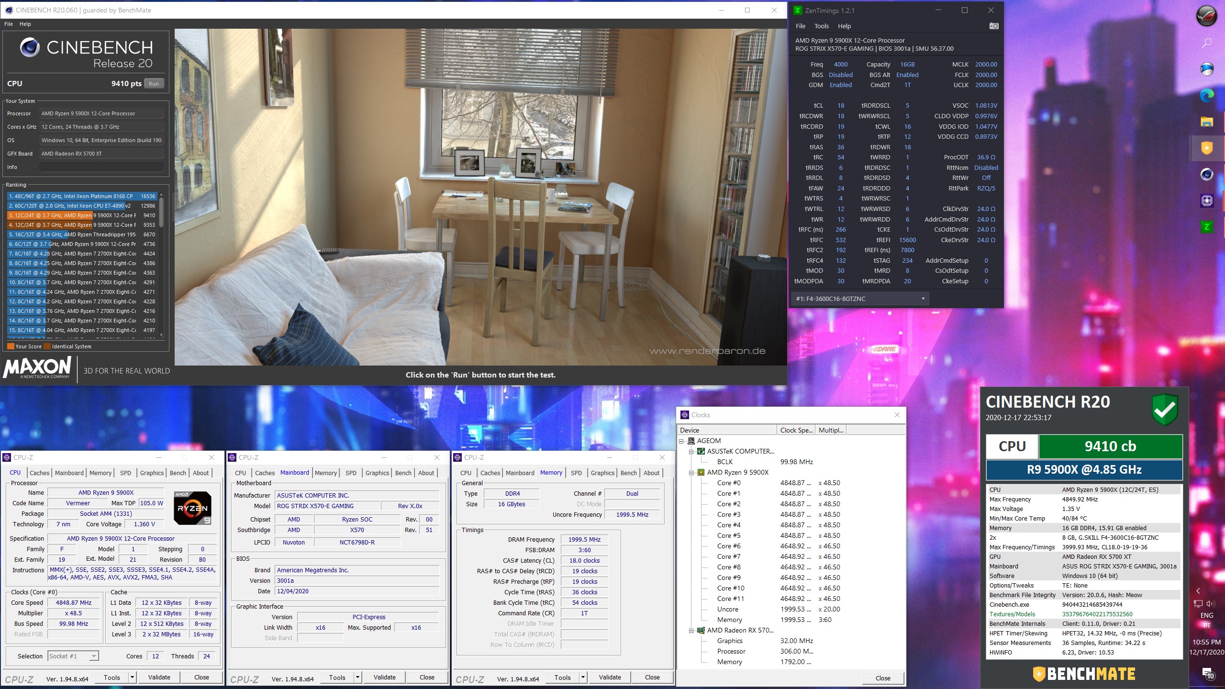1225x689 pixels.
Task: Click the BenchMate logo at panel bottom
Action: click(x=1083, y=674)
